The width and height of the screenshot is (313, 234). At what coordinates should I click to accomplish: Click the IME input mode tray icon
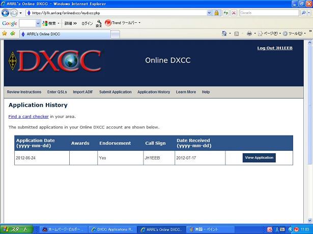pos(277,229)
